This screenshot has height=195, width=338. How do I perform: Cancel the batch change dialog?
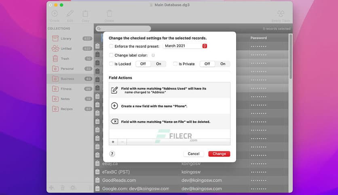[x=194, y=154]
